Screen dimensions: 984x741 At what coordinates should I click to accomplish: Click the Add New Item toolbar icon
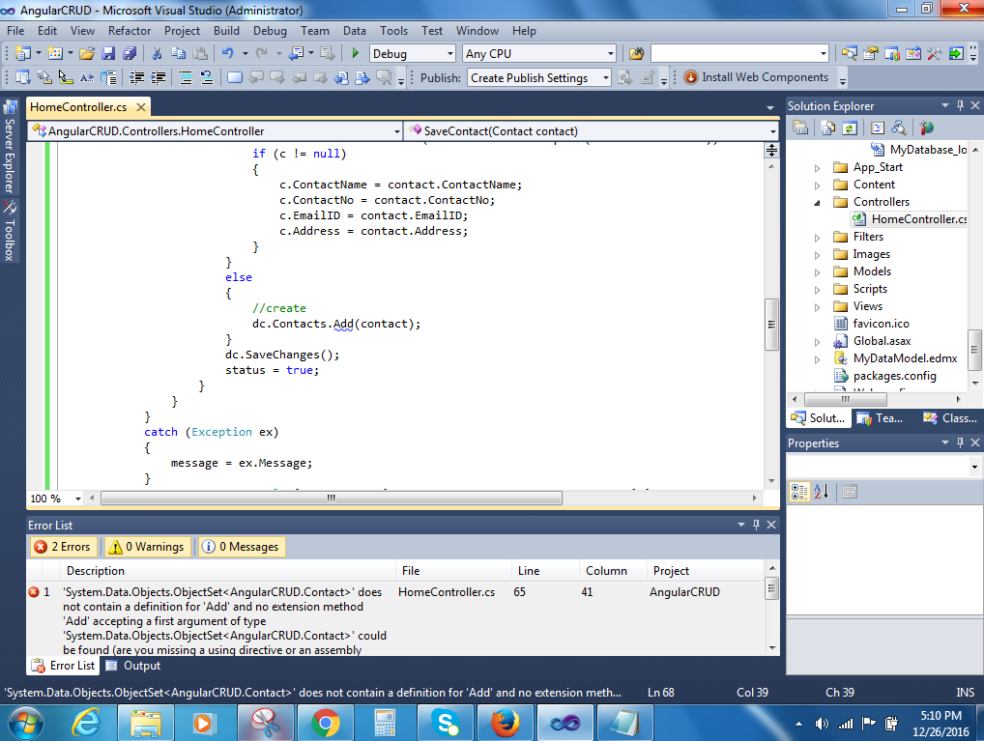[x=55, y=53]
